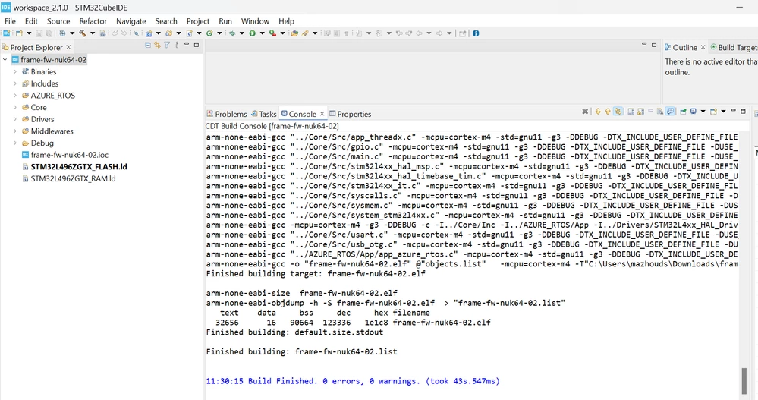Click the console vertical scrollbar thumb

744,381
